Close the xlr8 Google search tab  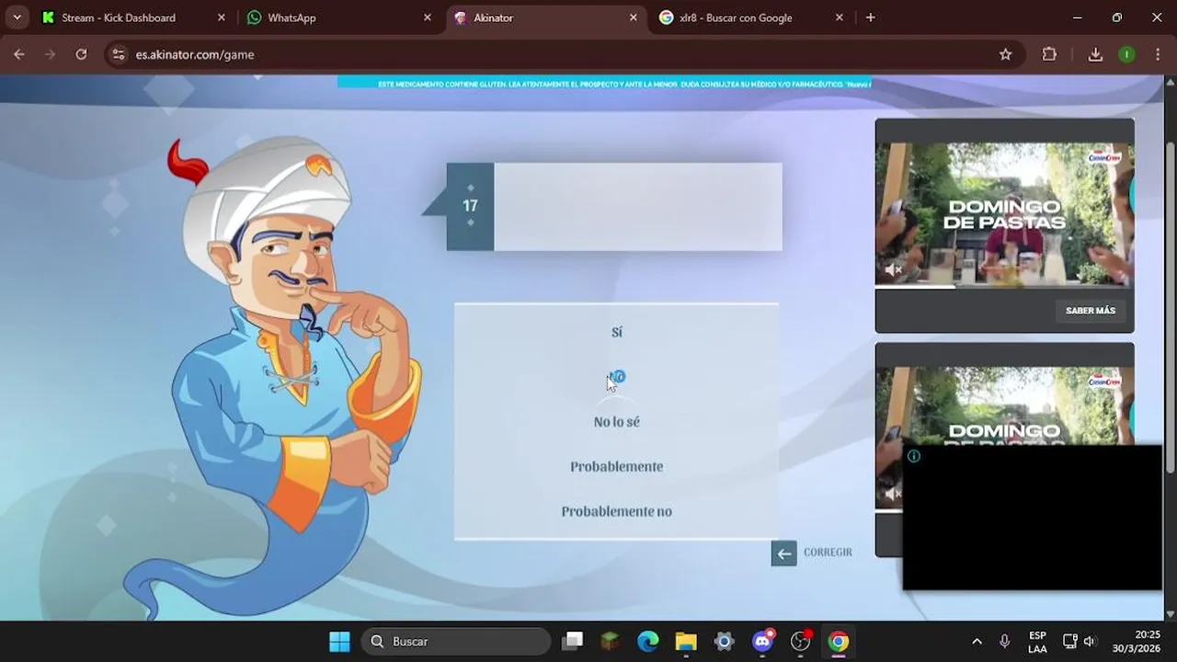point(839,17)
